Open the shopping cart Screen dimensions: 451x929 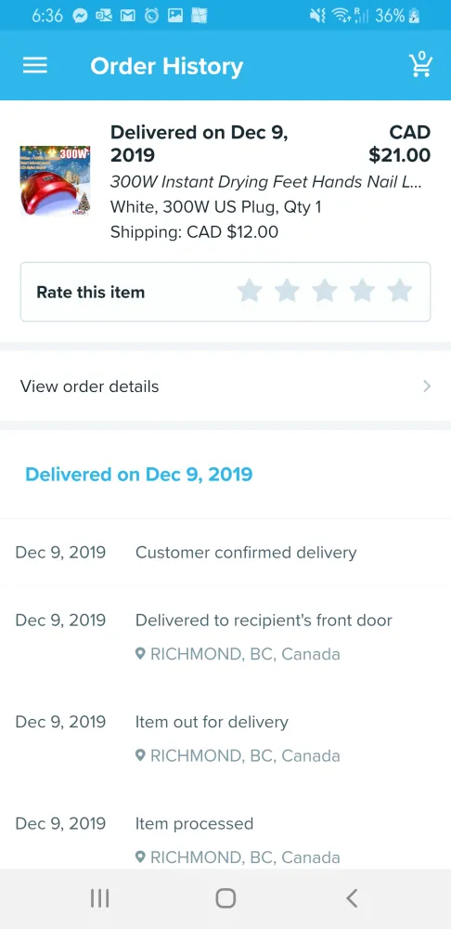[420, 65]
